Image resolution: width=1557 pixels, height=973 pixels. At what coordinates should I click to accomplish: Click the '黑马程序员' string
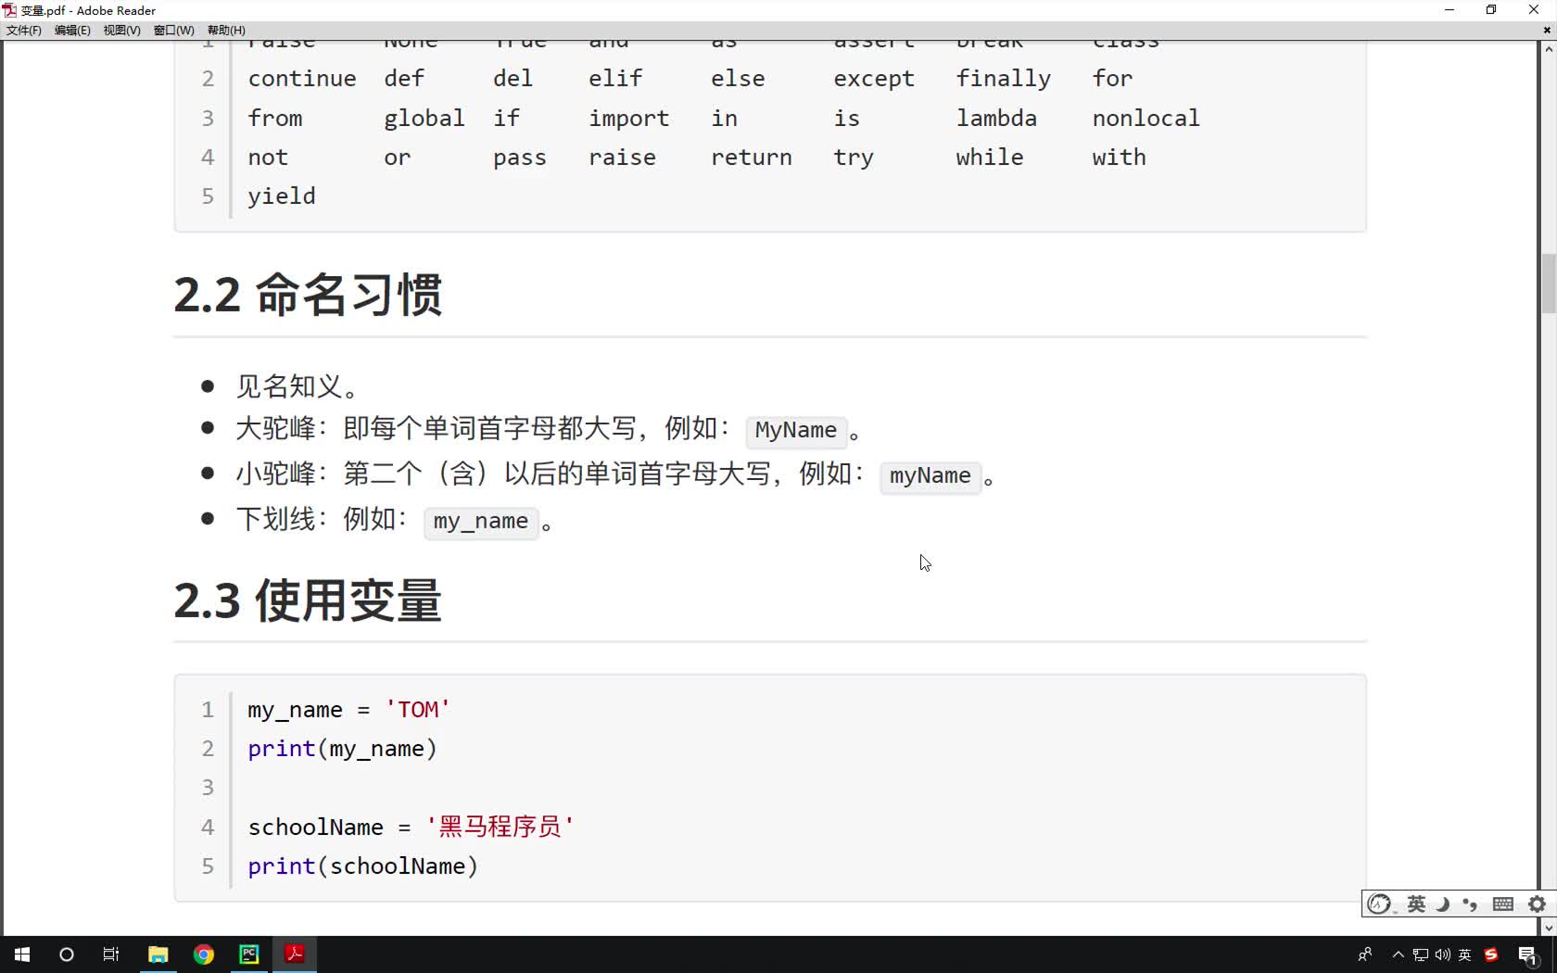[500, 827]
